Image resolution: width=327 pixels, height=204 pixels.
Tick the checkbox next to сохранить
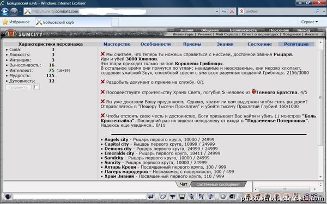37,87
